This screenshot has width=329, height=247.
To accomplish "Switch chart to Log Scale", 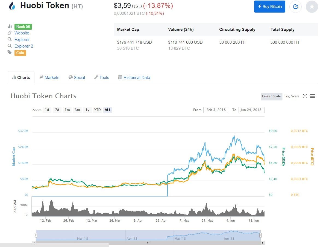I will click(292, 96).
